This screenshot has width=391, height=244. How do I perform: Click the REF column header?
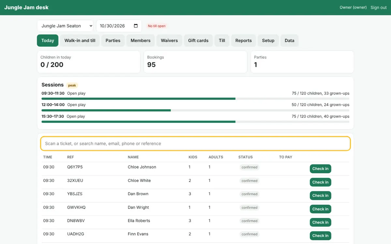click(x=71, y=157)
